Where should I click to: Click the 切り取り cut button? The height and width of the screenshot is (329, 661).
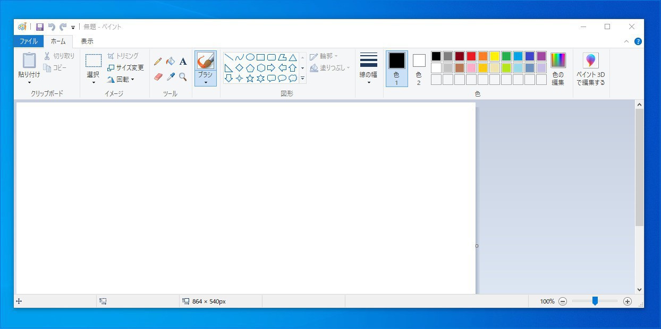(59, 56)
